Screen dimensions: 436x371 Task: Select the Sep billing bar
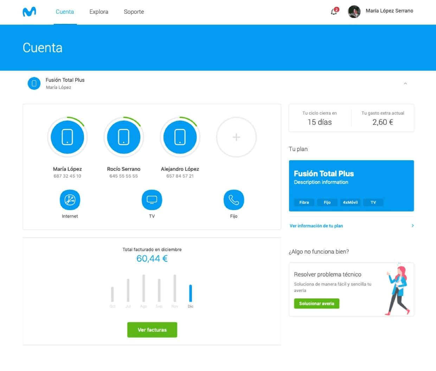click(159, 291)
